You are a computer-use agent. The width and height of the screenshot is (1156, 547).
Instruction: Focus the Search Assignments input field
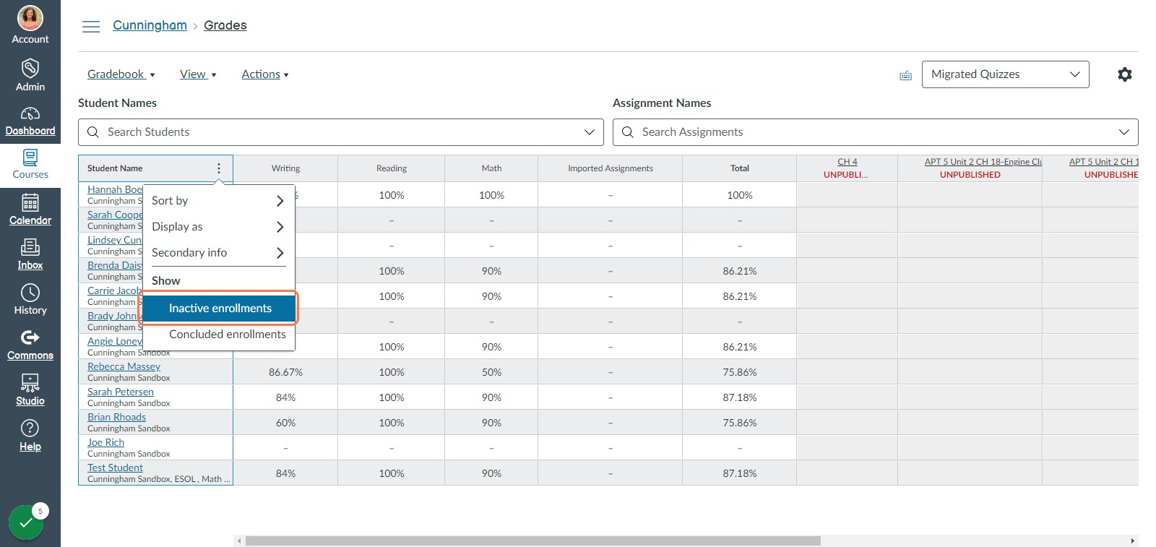875,132
